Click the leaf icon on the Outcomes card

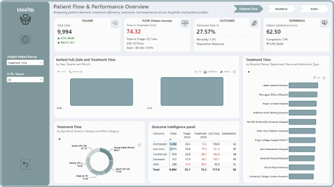pyautogui.click(x=254, y=23)
